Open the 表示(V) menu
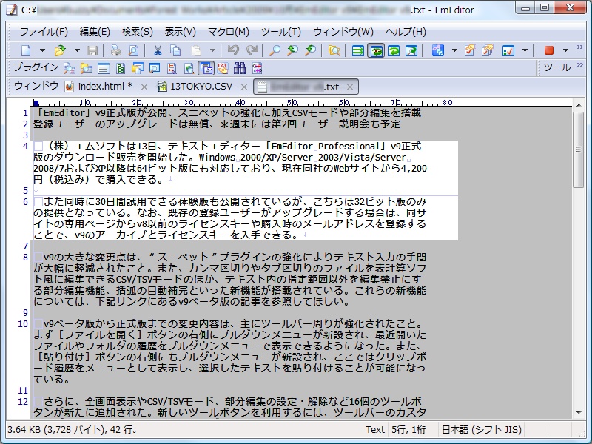This screenshot has height=444, width=592. 180,32
